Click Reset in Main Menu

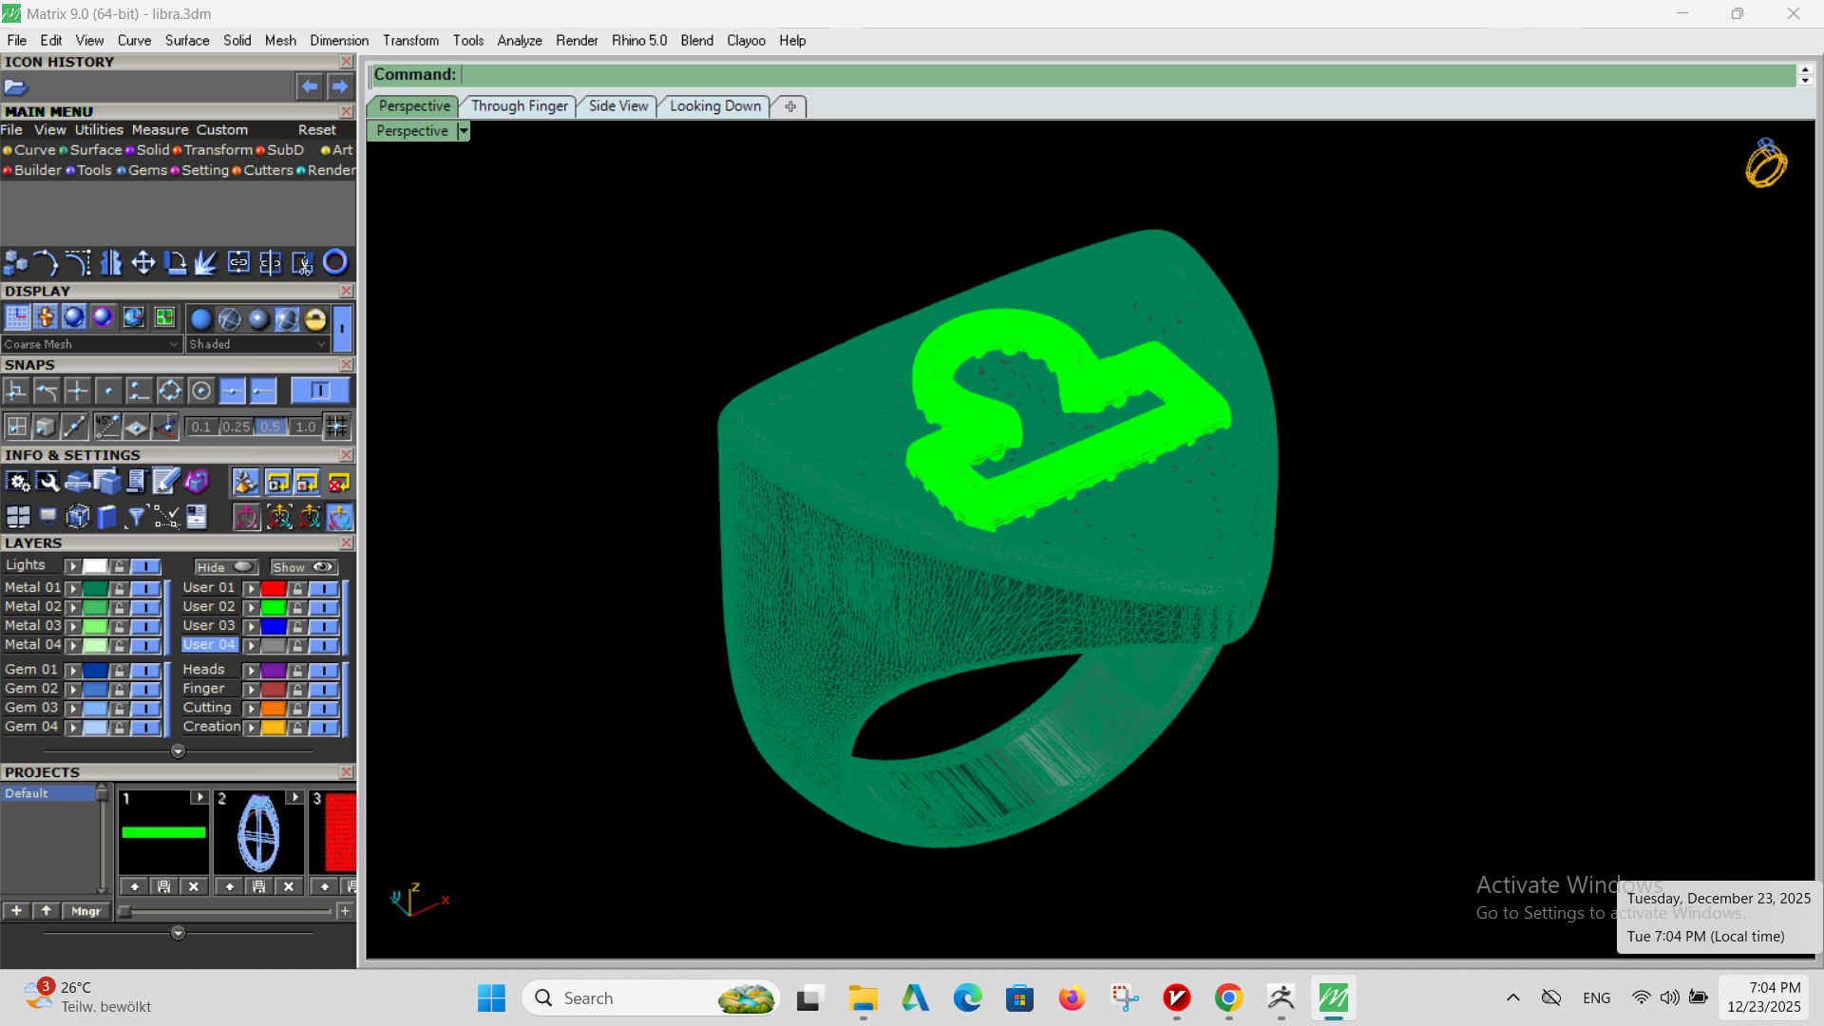317,130
